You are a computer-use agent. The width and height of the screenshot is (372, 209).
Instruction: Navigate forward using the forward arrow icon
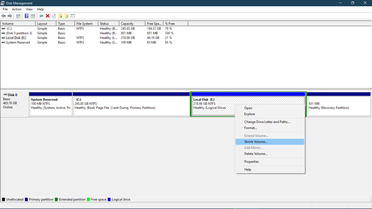[9, 16]
